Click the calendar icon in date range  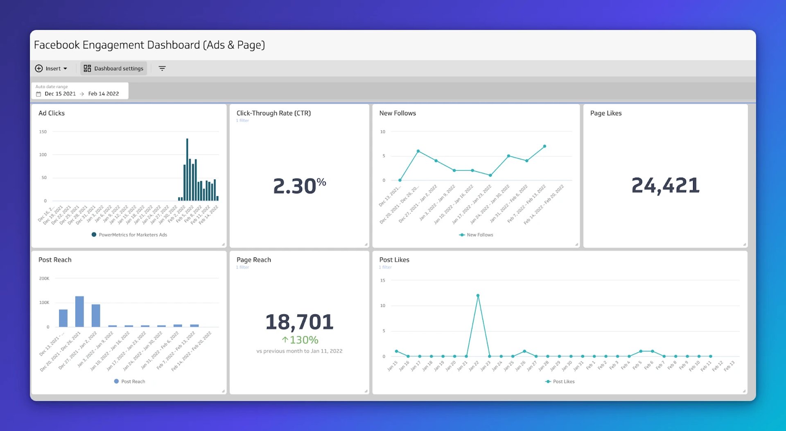pos(38,94)
